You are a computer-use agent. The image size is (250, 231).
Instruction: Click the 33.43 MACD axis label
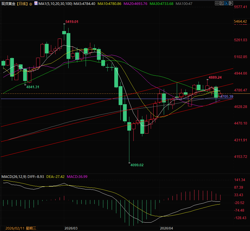click(x=239, y=195)
